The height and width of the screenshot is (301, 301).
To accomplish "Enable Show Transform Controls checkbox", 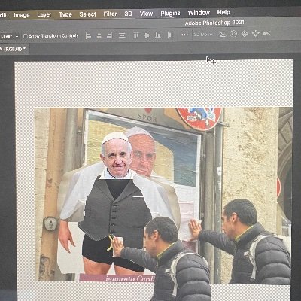I will (x=26, y=36).
